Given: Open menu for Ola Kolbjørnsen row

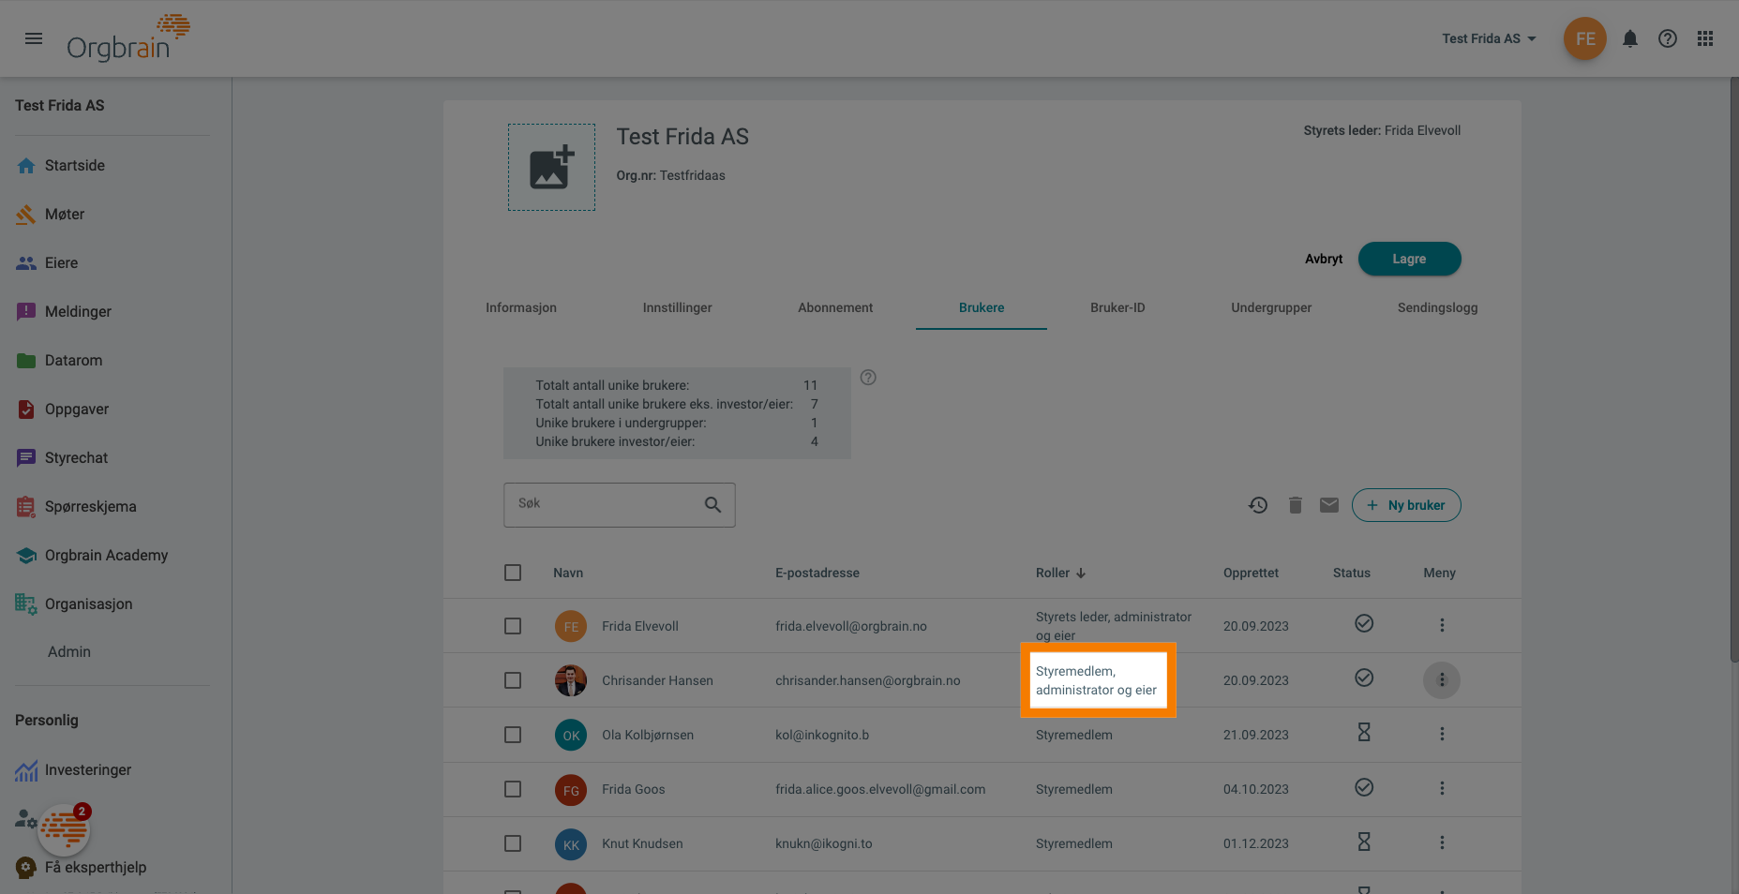Looking at the screenshot, I should [1442, 734].
